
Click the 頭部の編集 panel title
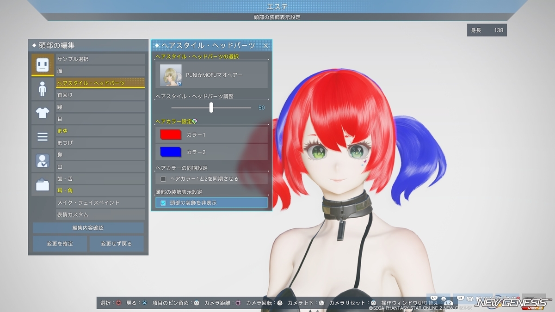(56, 45)
